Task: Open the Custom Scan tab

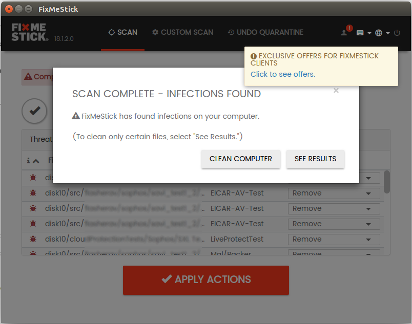Action: 182,32
